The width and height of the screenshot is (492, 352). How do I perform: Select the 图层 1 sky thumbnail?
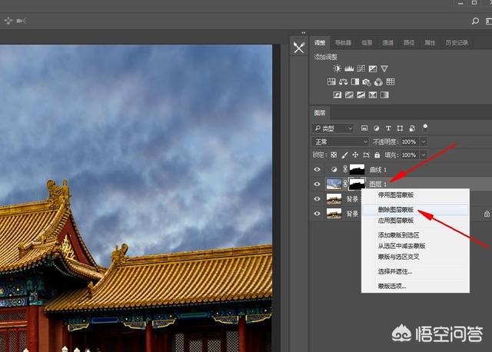334,184
